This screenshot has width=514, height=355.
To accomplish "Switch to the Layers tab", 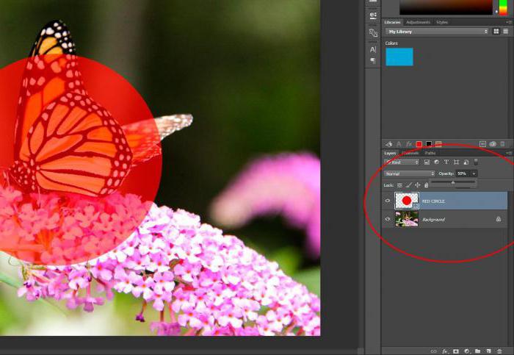I will click(390, 153).
